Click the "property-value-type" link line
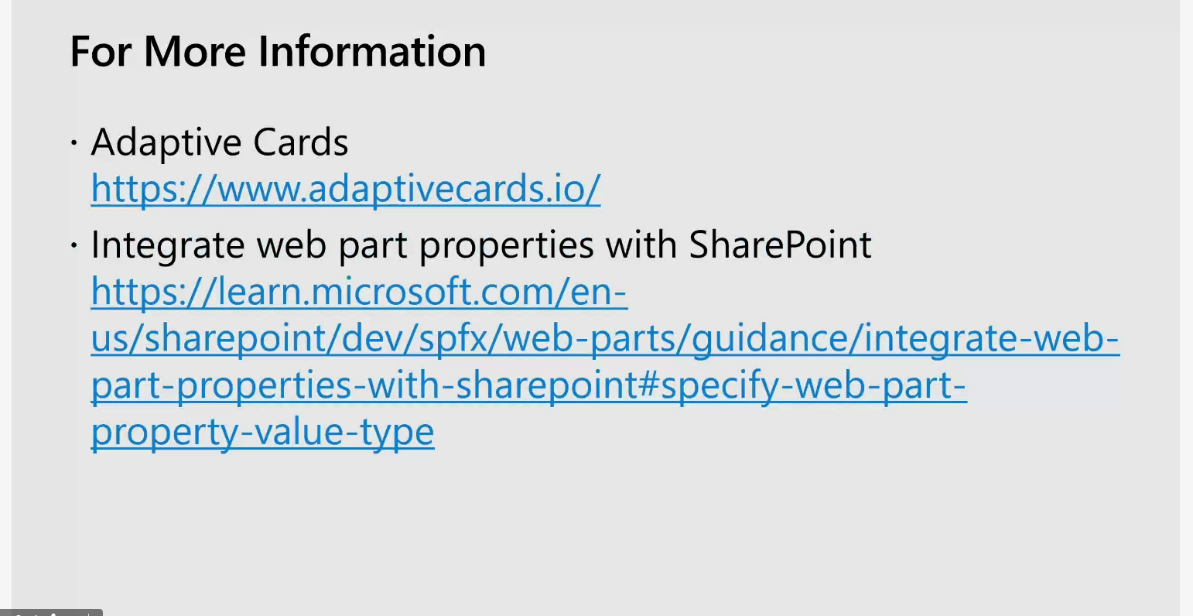The height and width of the screenshot is (616, 1193). click(262, 432)
